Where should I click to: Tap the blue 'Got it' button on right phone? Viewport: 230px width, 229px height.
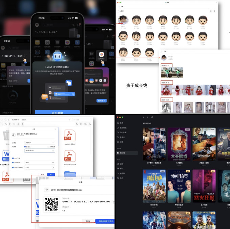pyautogui.click(x=101, y=101)
